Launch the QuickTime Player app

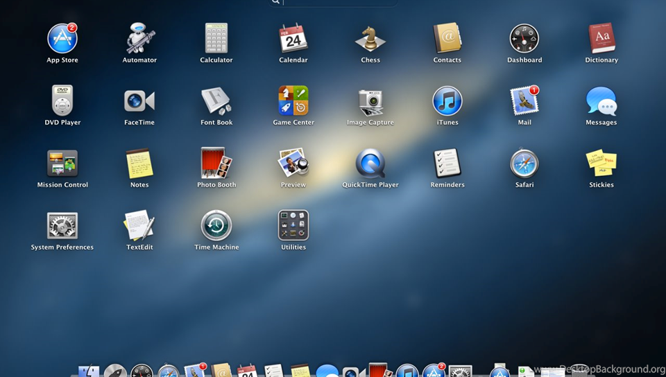tap(370, 164)
